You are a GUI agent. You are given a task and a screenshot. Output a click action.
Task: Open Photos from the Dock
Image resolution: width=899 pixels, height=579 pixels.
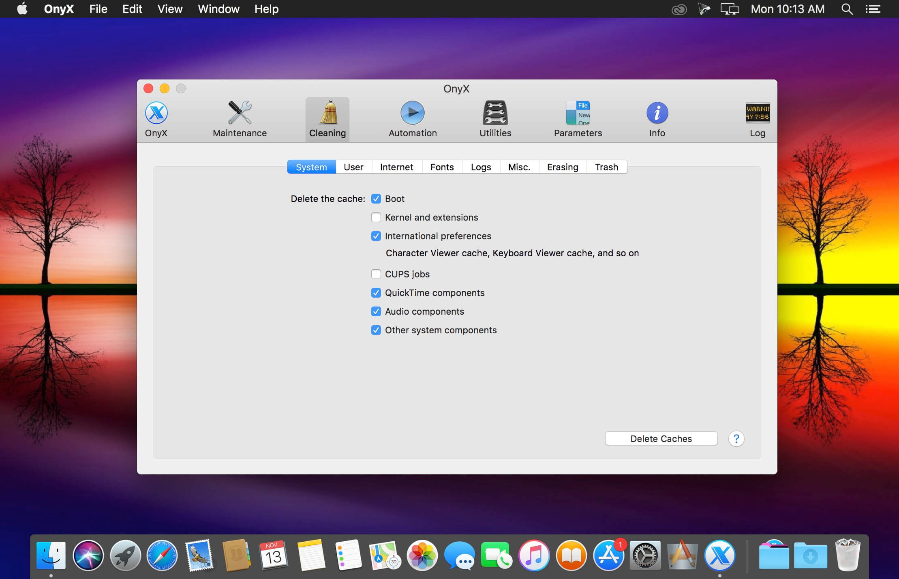click(422, 555)
